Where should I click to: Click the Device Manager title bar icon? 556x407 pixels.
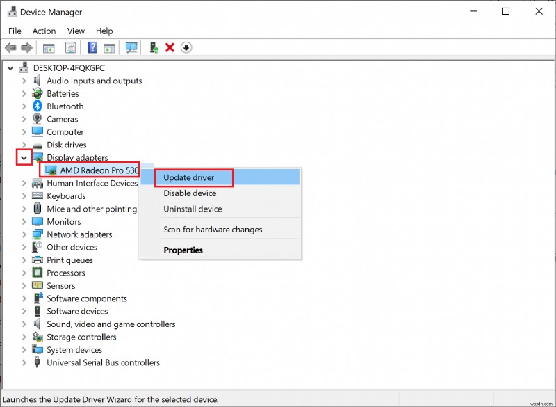[12, 12]
